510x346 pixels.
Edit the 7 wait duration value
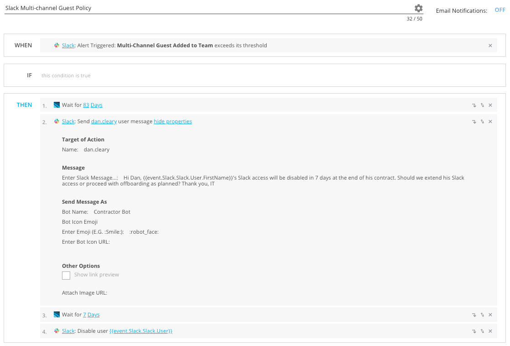click(85, 315)
